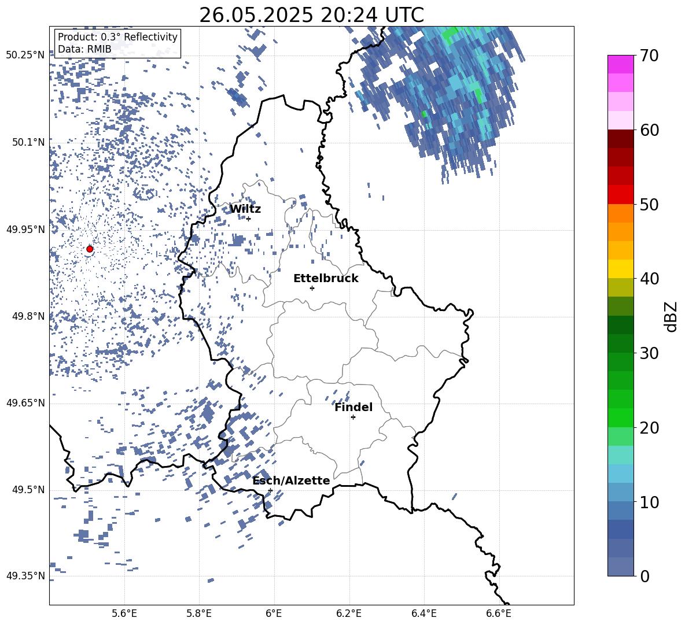Screen dimensions: 685x625
Task: Click the 26.05.2025 20:24 UTC title
Action: [311, 15]
